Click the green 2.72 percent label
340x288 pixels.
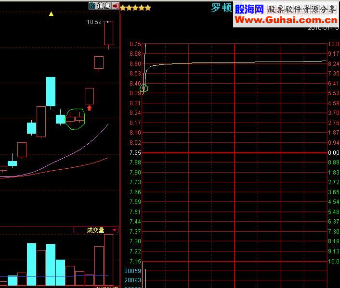334,182
